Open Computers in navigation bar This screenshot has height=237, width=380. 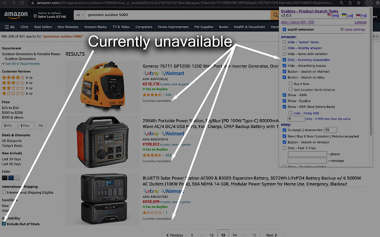click(x=144, y=27)
